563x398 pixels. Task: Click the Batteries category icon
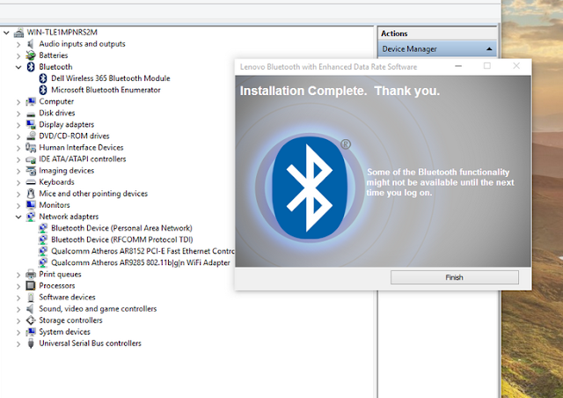[31, 55]
